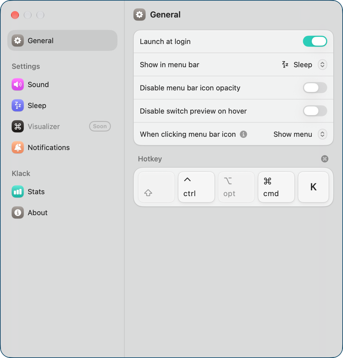Click the Show in menu bar label
Image resolution: width=343 pixels, height=358 pixels.
pos(170,64)
